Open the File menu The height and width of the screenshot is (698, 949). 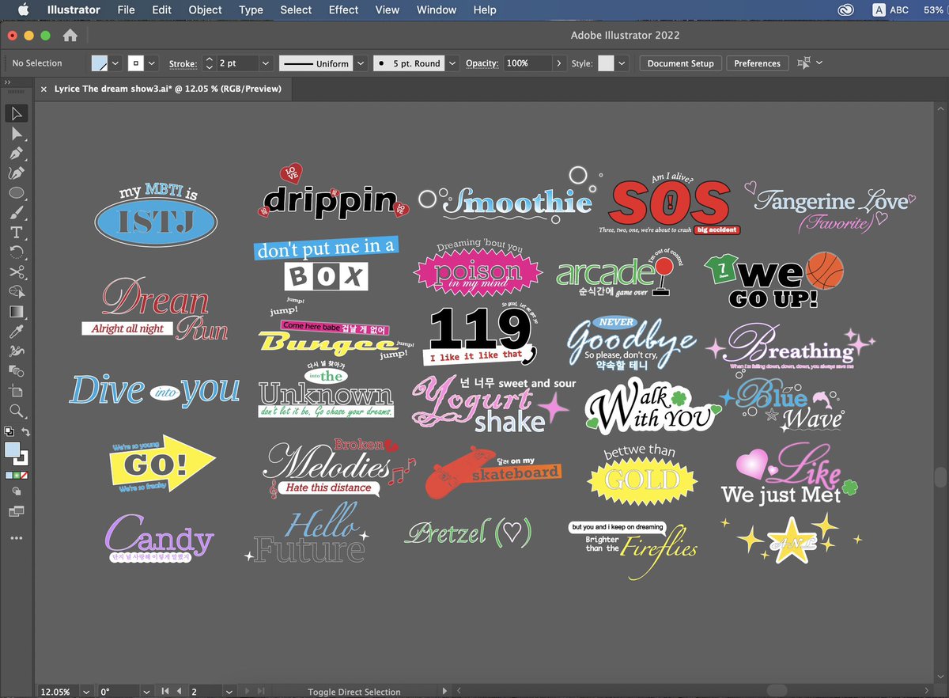tap(126, 9)
